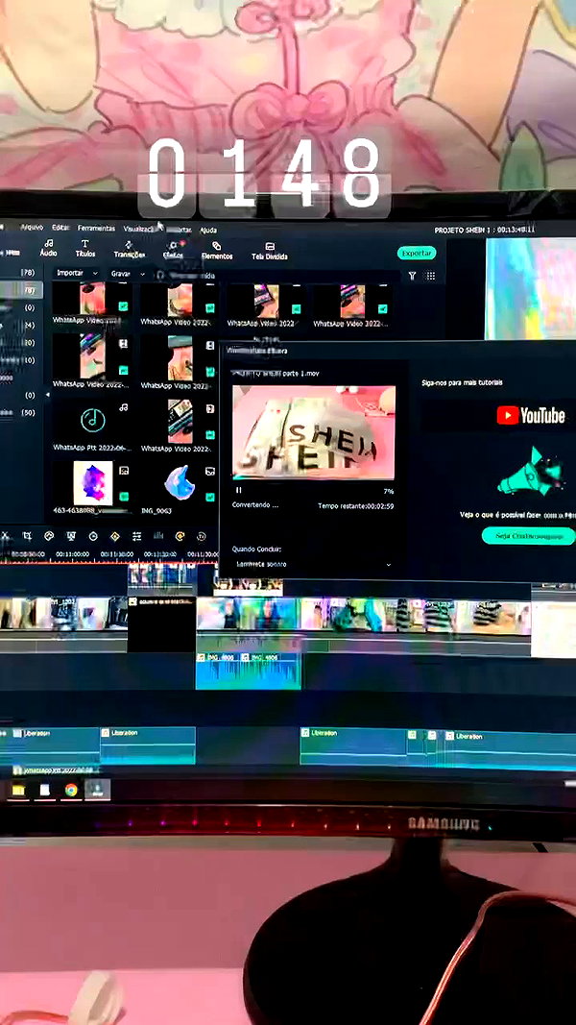Click the media filter funnel icon

[x=412, y=276]
